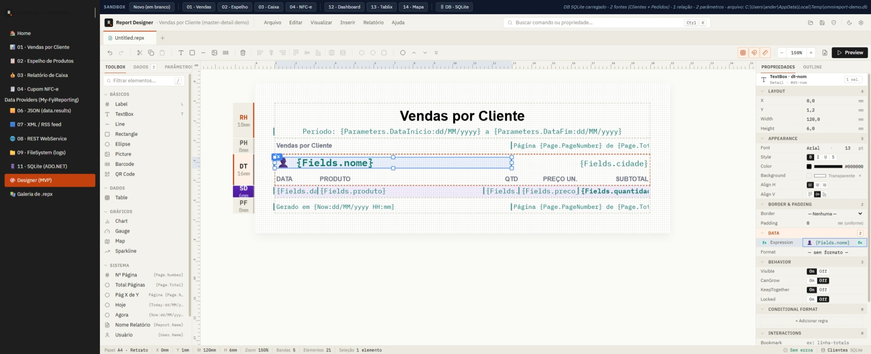Click the zoom in plus button

[x=811, y=53]
